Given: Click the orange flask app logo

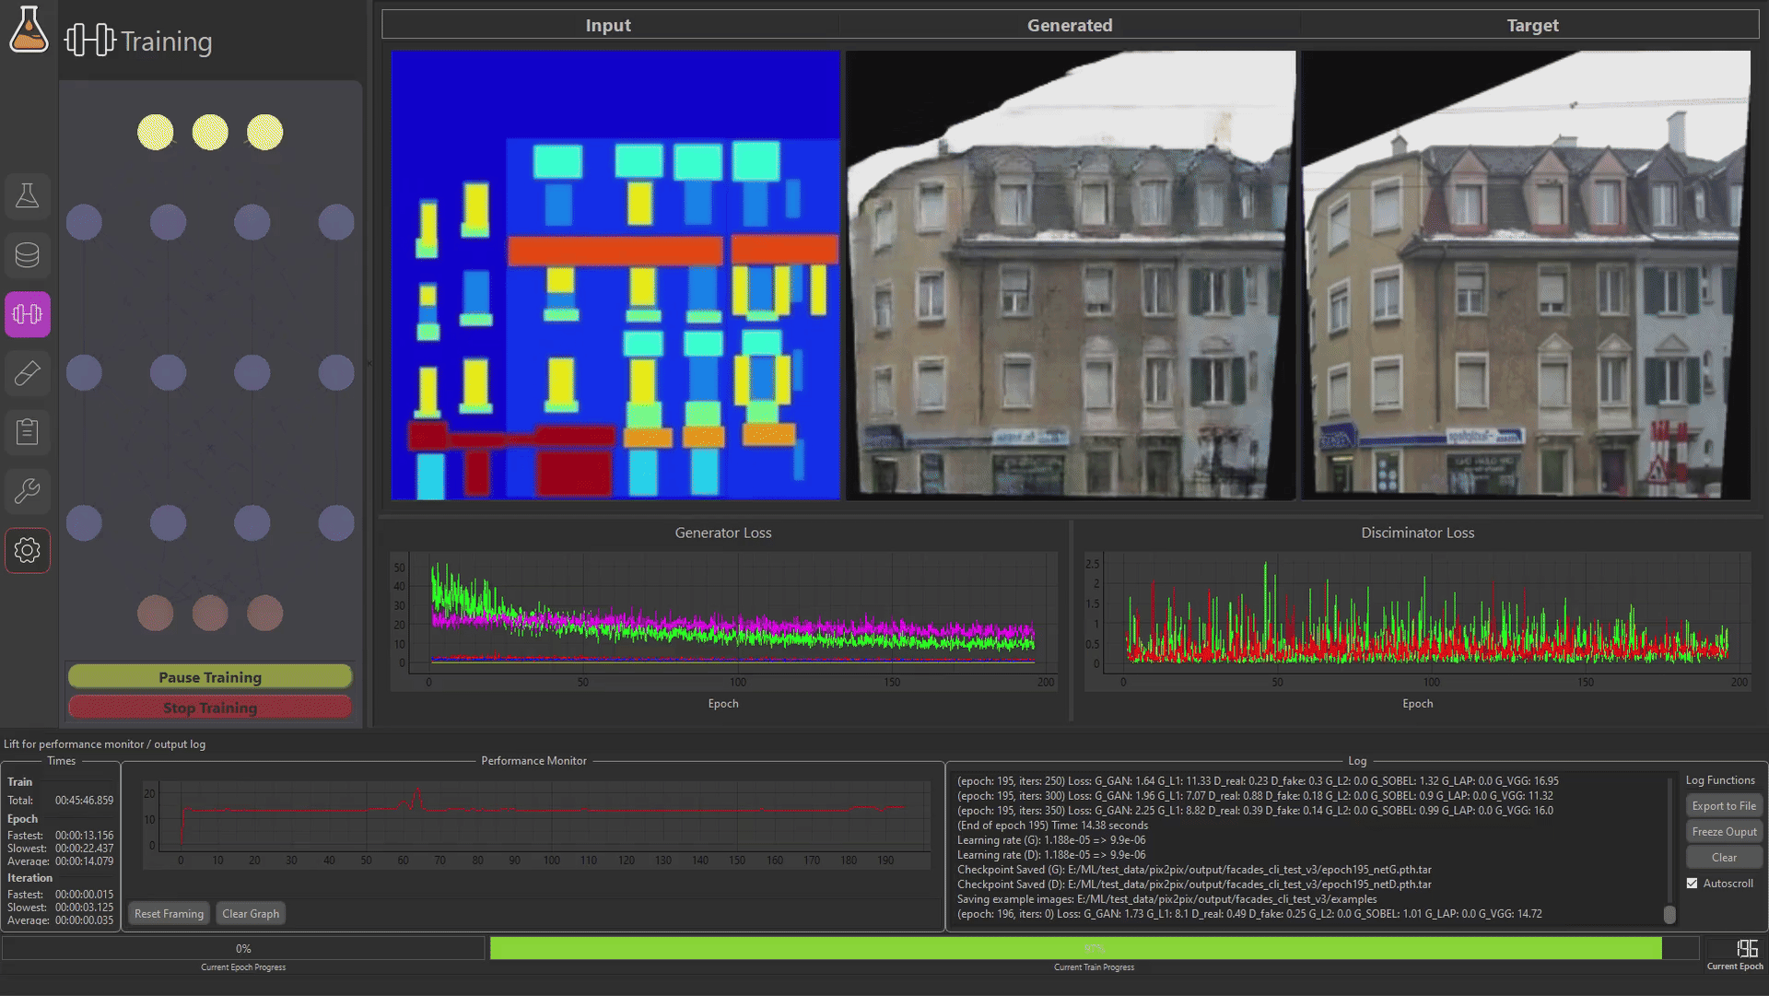Looking at the screenshot, I should 28,30.
